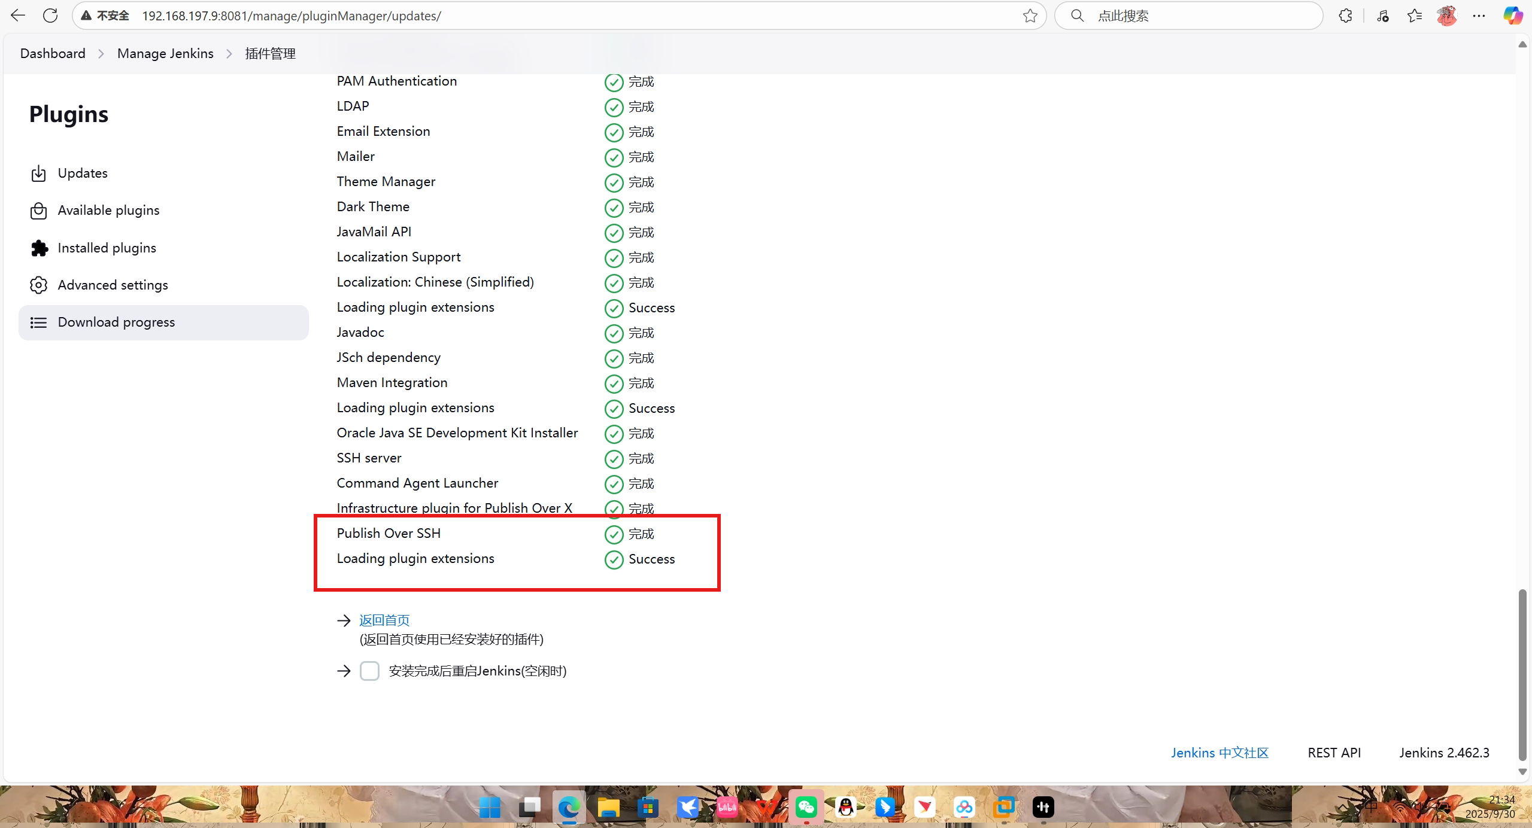This screenshot has width=1532, height=828.
Task: Open WeChat from the taskbar
Action: pos(806,807)
